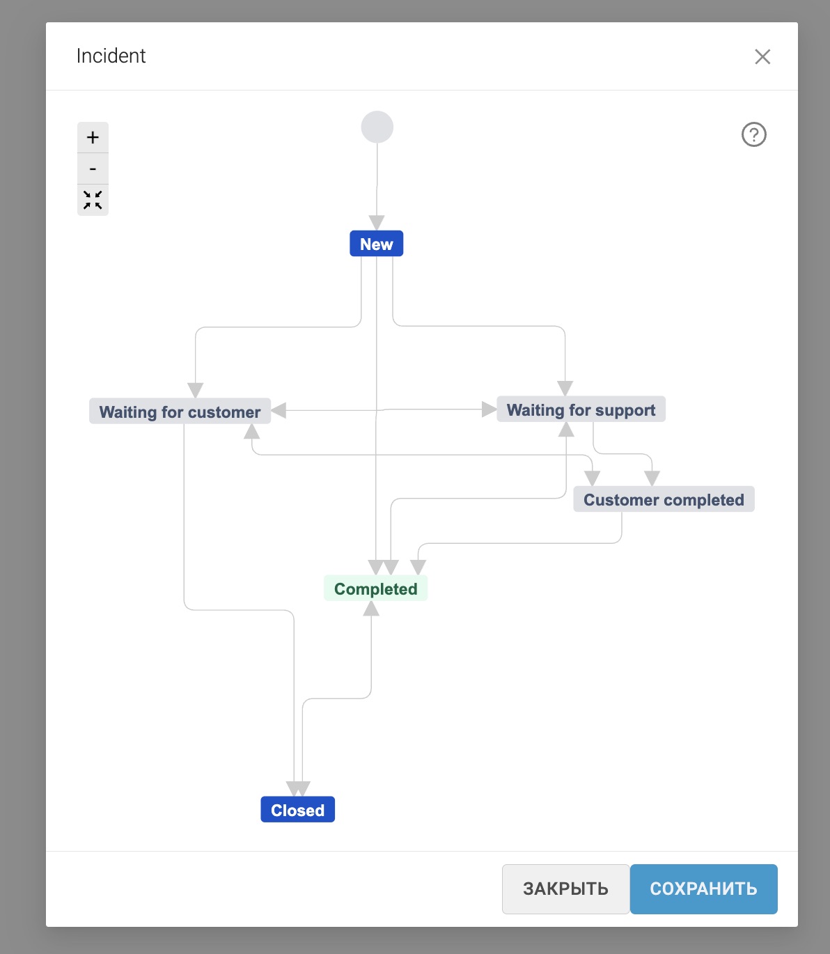Select the New status node
Screen dimensions: 830x954
[376, 244]
